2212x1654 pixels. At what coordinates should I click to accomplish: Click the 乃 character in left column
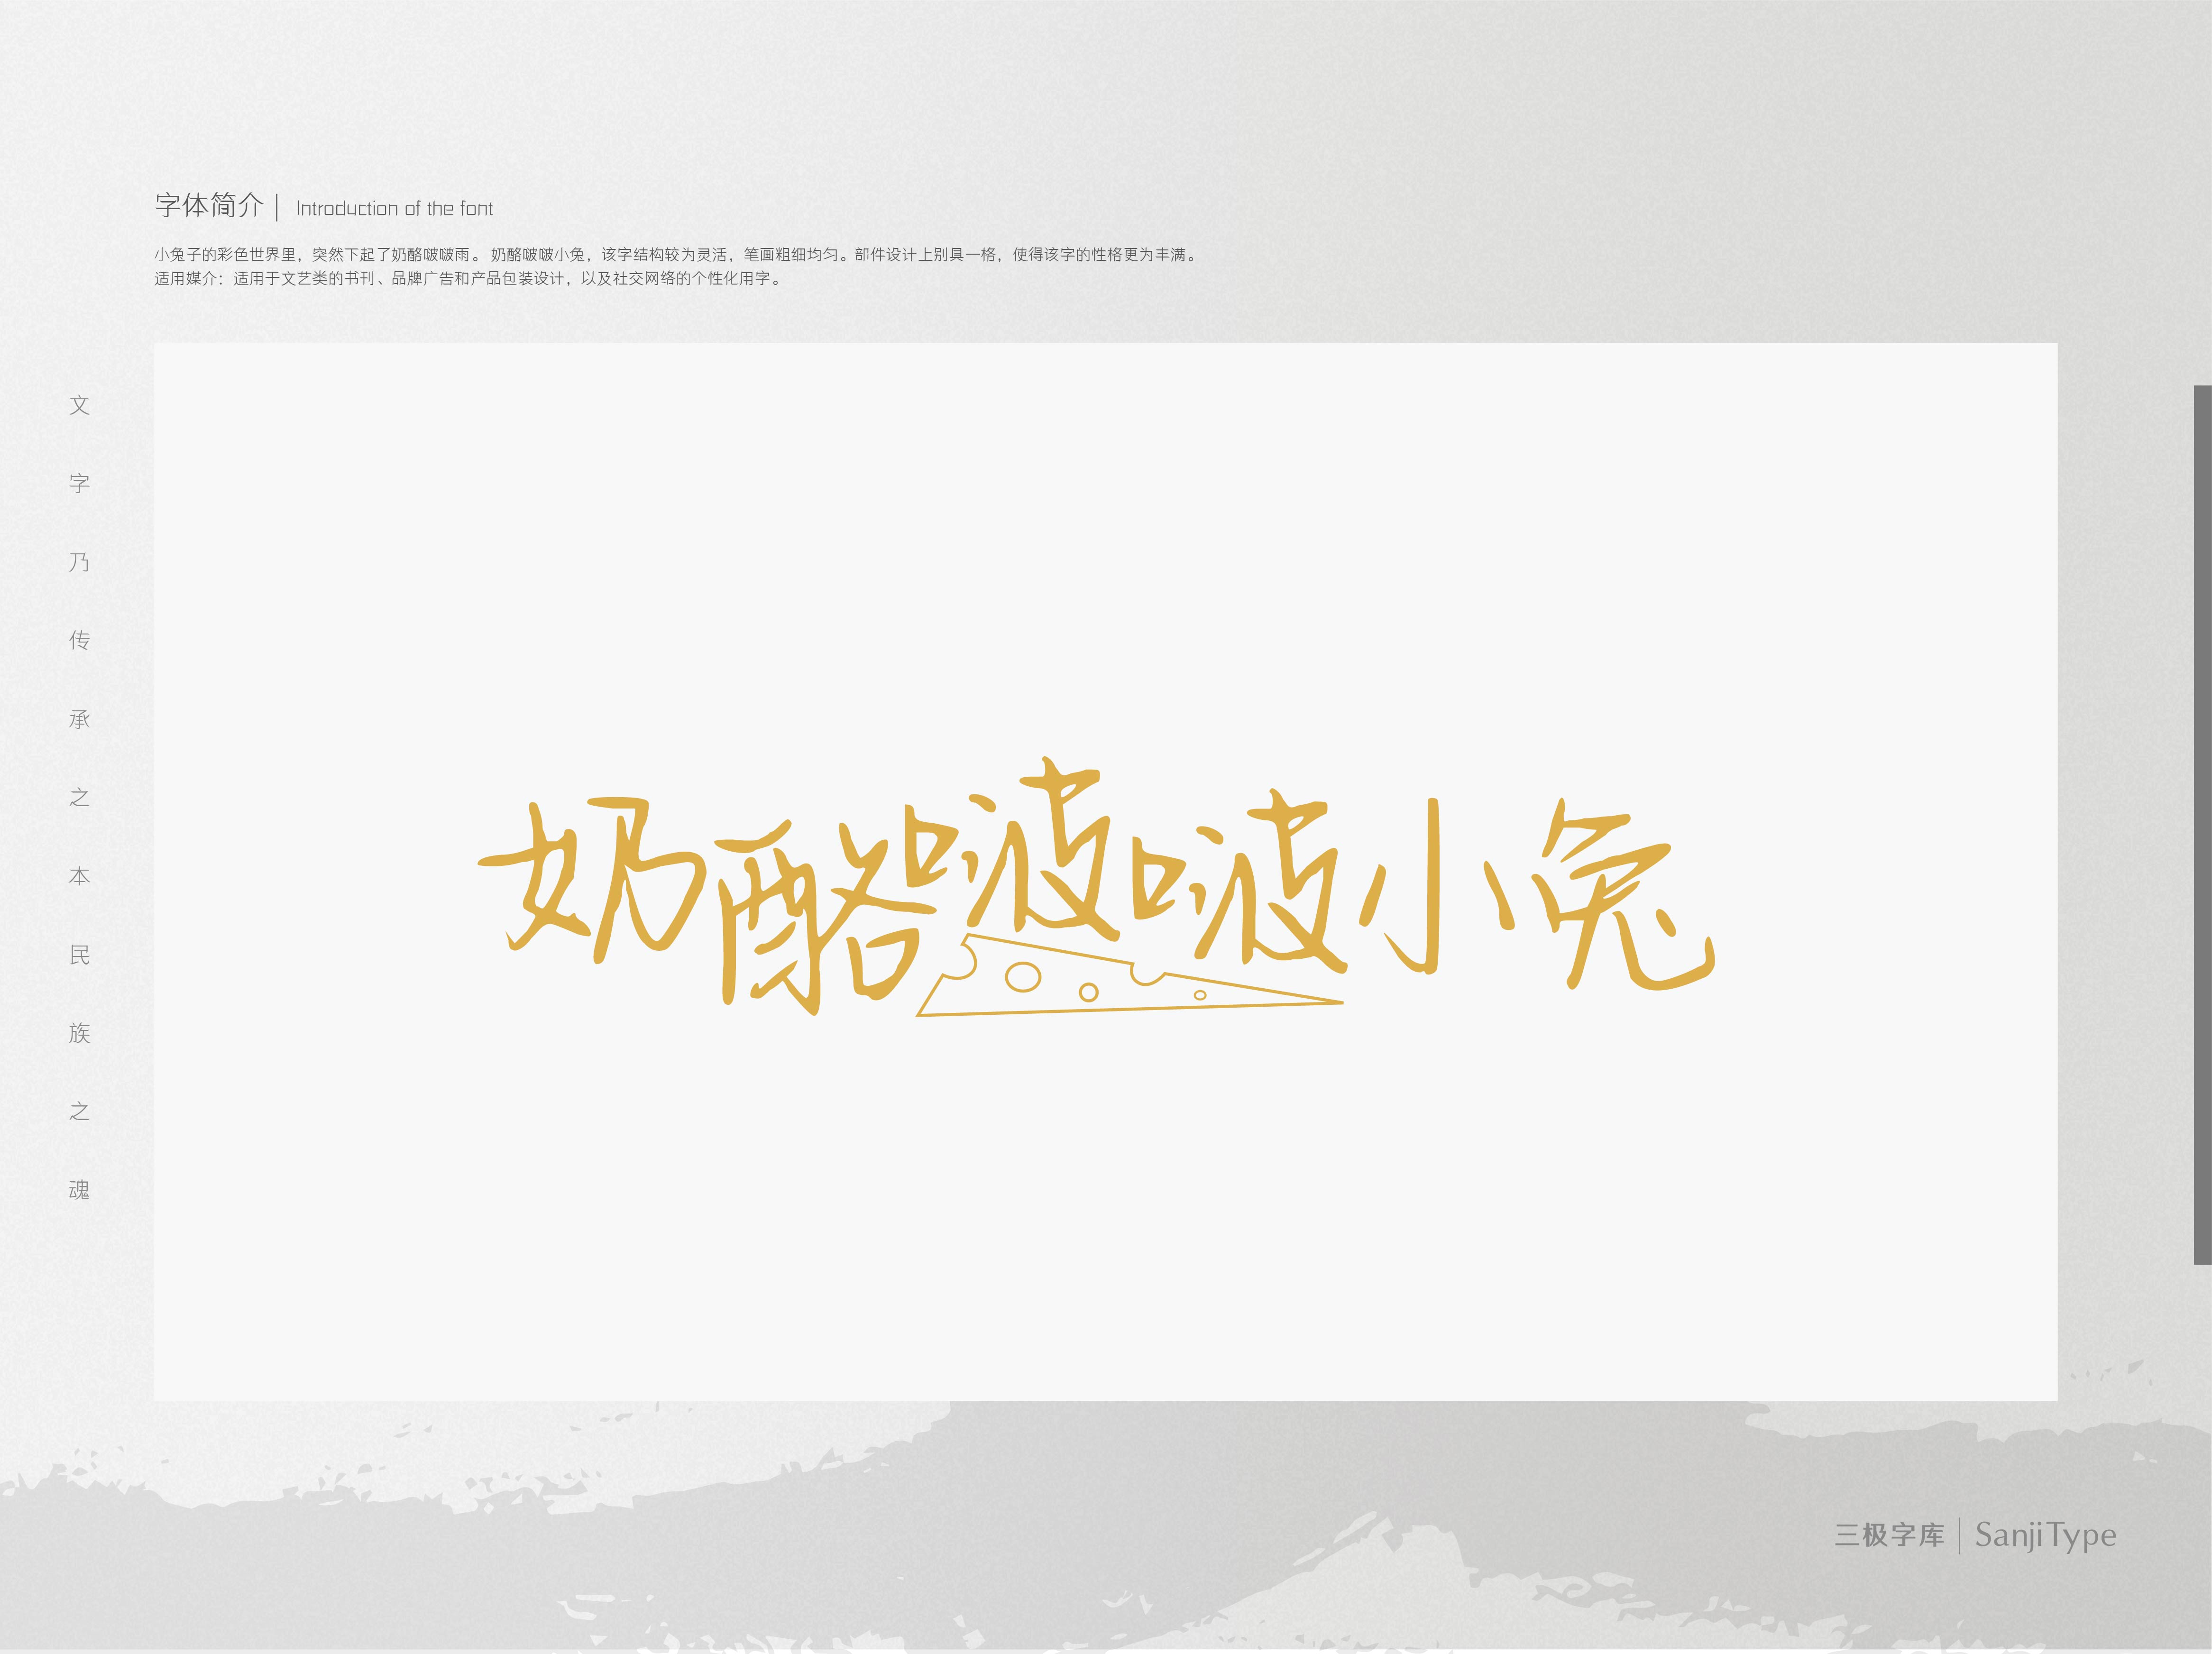pyautogui.click(x=80, y=562)
